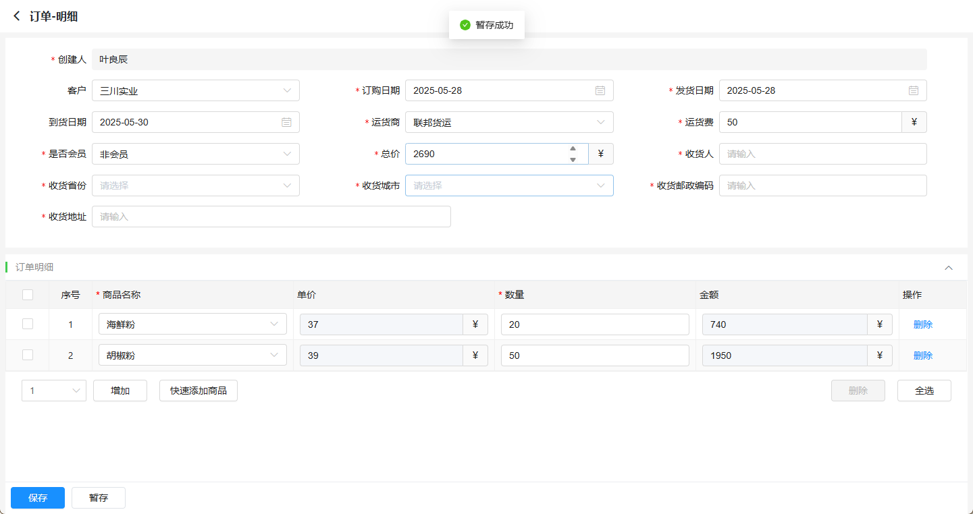This screenshot has width=973, height=514.
Task: Check the row 1 海鲜粉 checkbox
Action: point(28,324)
